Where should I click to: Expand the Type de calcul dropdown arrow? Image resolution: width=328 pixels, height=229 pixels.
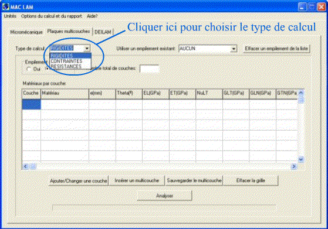click(87, 49)
